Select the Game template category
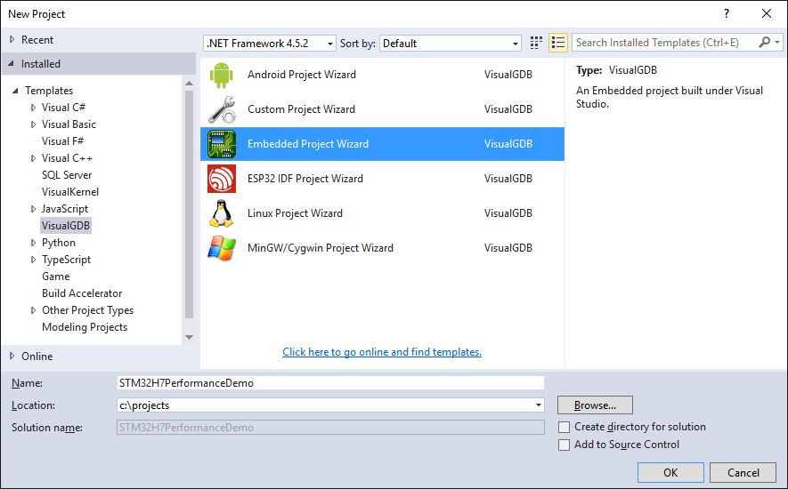The width and height of the screenshot is (788, 489). point(56,277)
